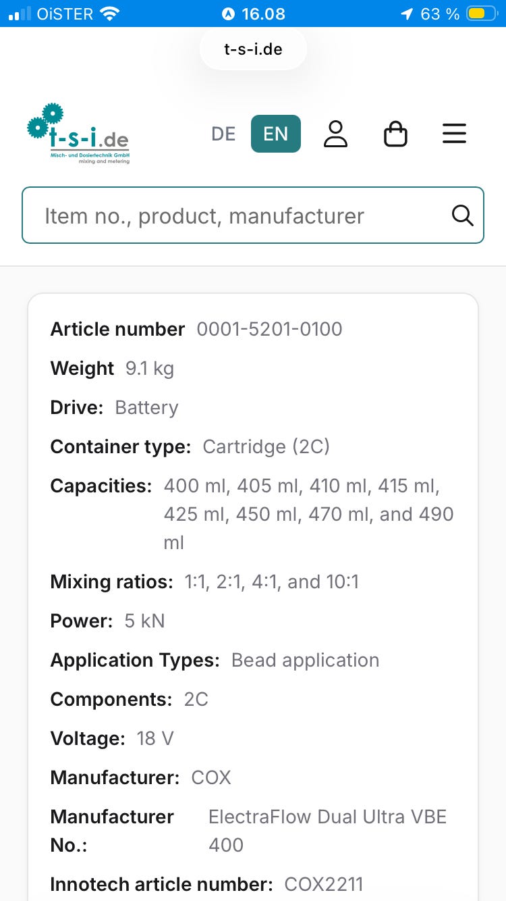The width and height of the screenshot is (506, 901).
Task: Tap the COX manufacturer value
Action: click(x=211, y=777)
